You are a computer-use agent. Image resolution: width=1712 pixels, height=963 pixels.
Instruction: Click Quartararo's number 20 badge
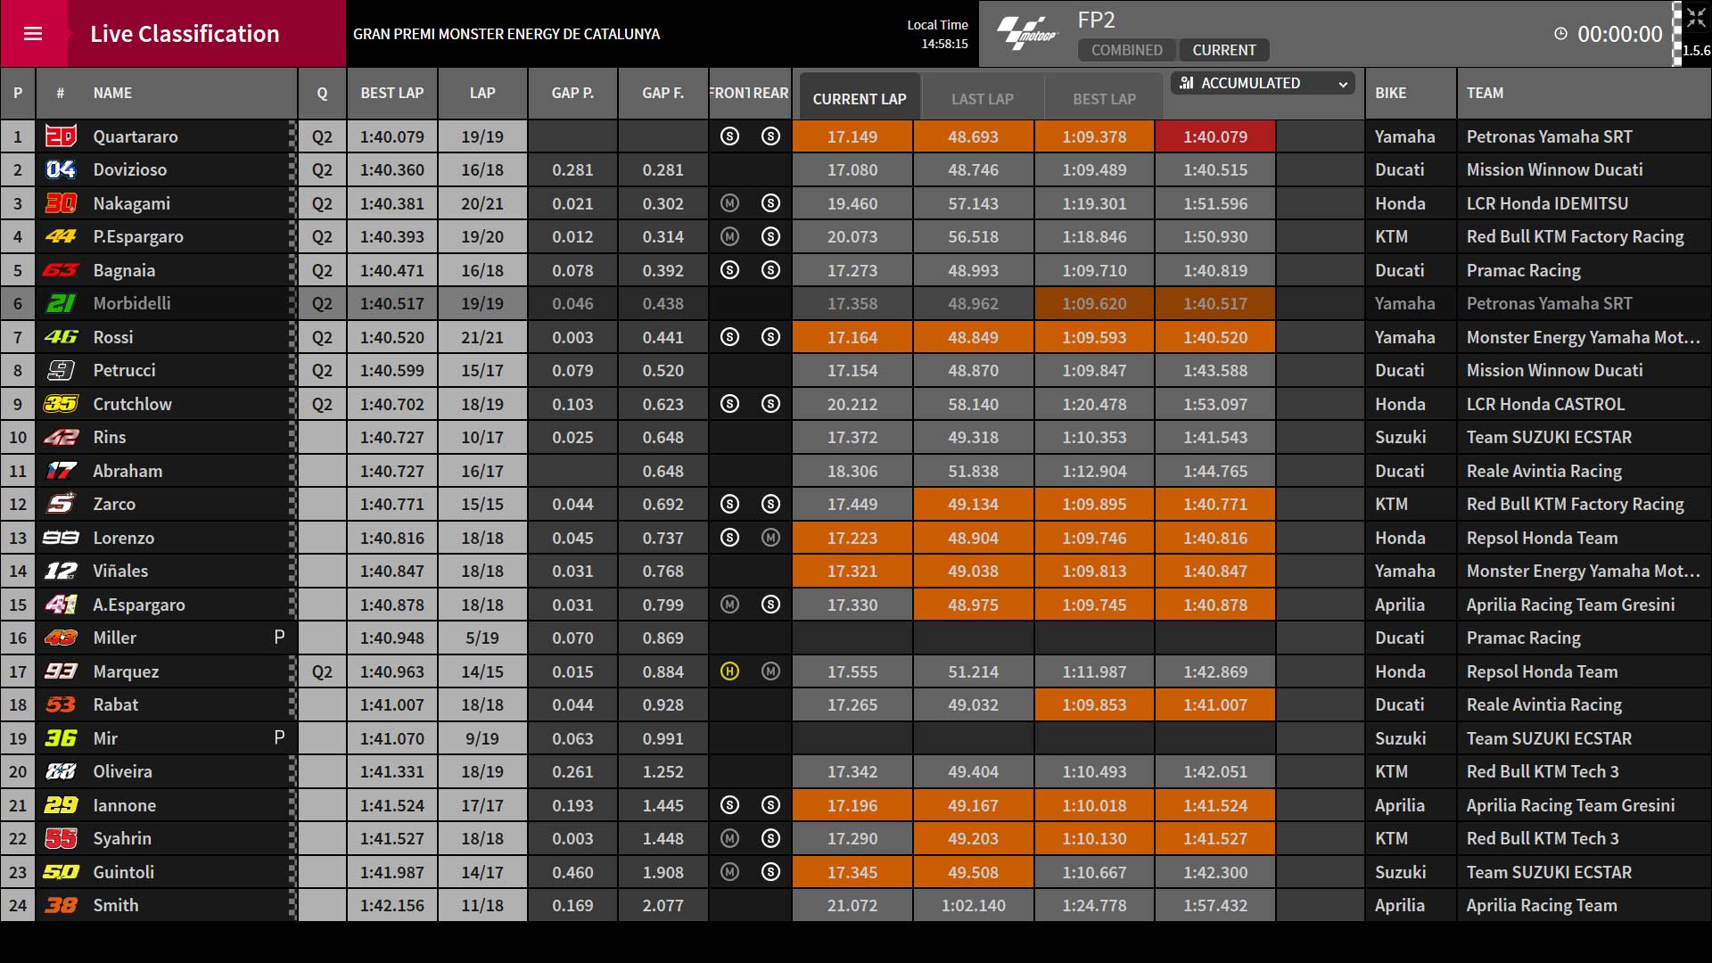(61, 136)
